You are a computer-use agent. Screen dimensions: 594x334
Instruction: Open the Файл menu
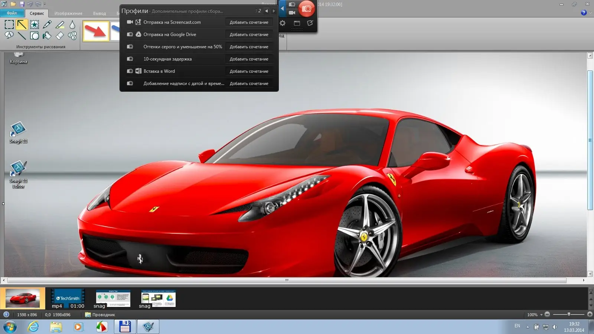click(12, 13)
